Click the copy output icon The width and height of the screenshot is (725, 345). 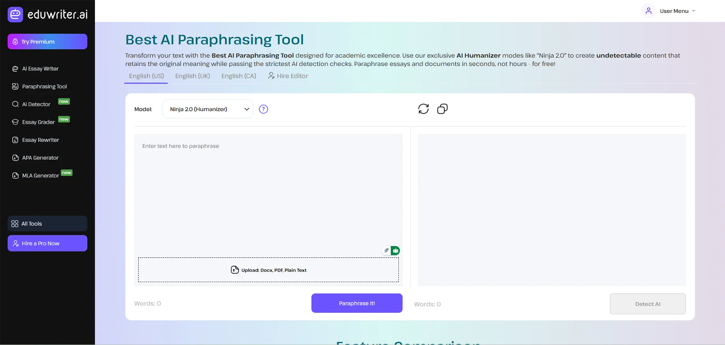[x=442, y=109]
